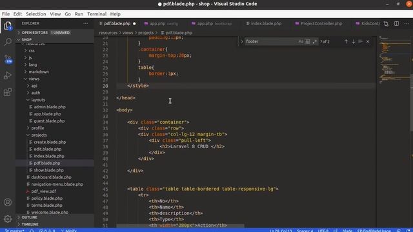Open the Run and Debug view
This screenshot has height=232, width=413.
click(x=8, y=75)
